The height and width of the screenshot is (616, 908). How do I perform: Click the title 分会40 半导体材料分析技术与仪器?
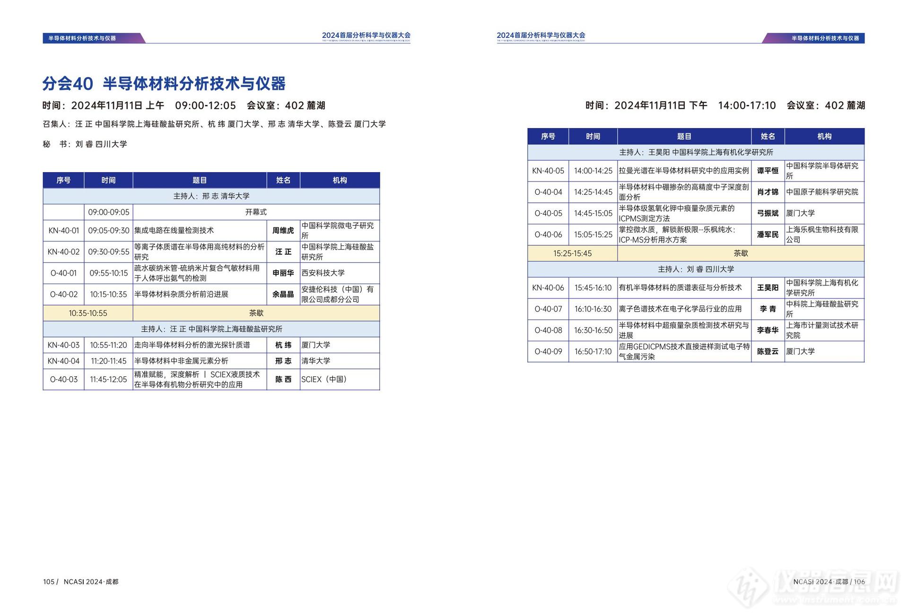coord(164,84)
